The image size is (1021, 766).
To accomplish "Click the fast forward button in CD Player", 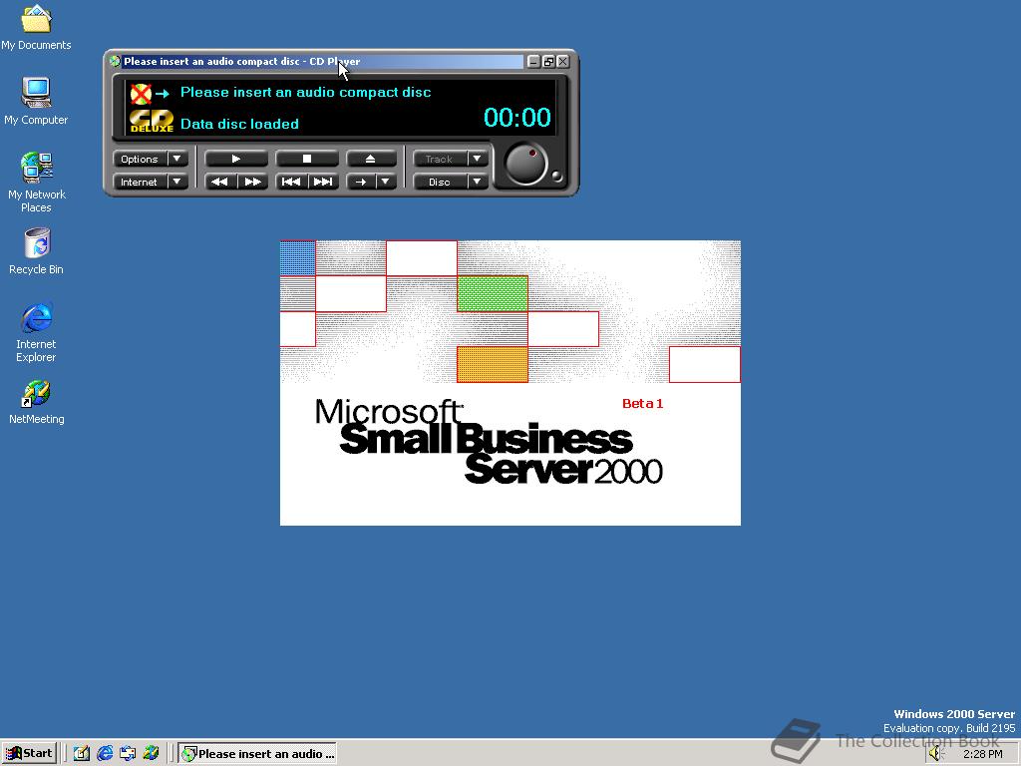I will [252, 182].
